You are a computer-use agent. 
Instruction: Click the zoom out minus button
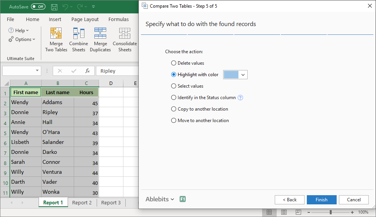point(309,212)
